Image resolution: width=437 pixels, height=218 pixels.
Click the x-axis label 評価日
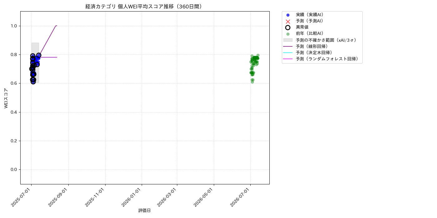[x=145, y=211]
